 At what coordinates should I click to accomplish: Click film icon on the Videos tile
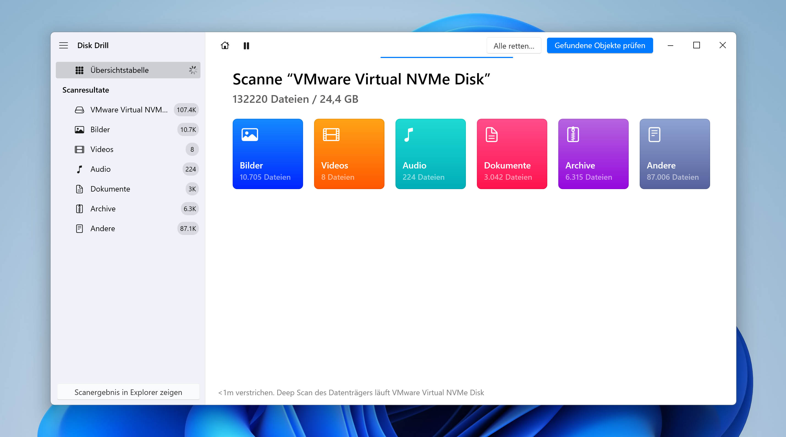331,134
